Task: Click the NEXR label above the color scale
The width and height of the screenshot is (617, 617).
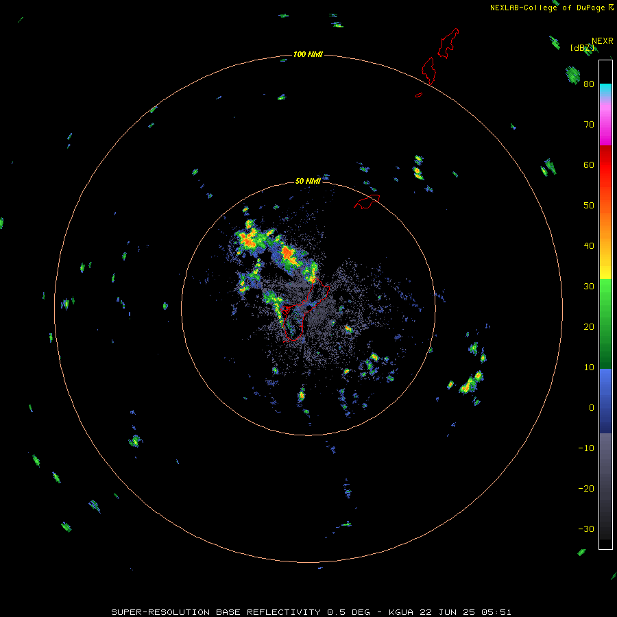Action: pos(602,41)
